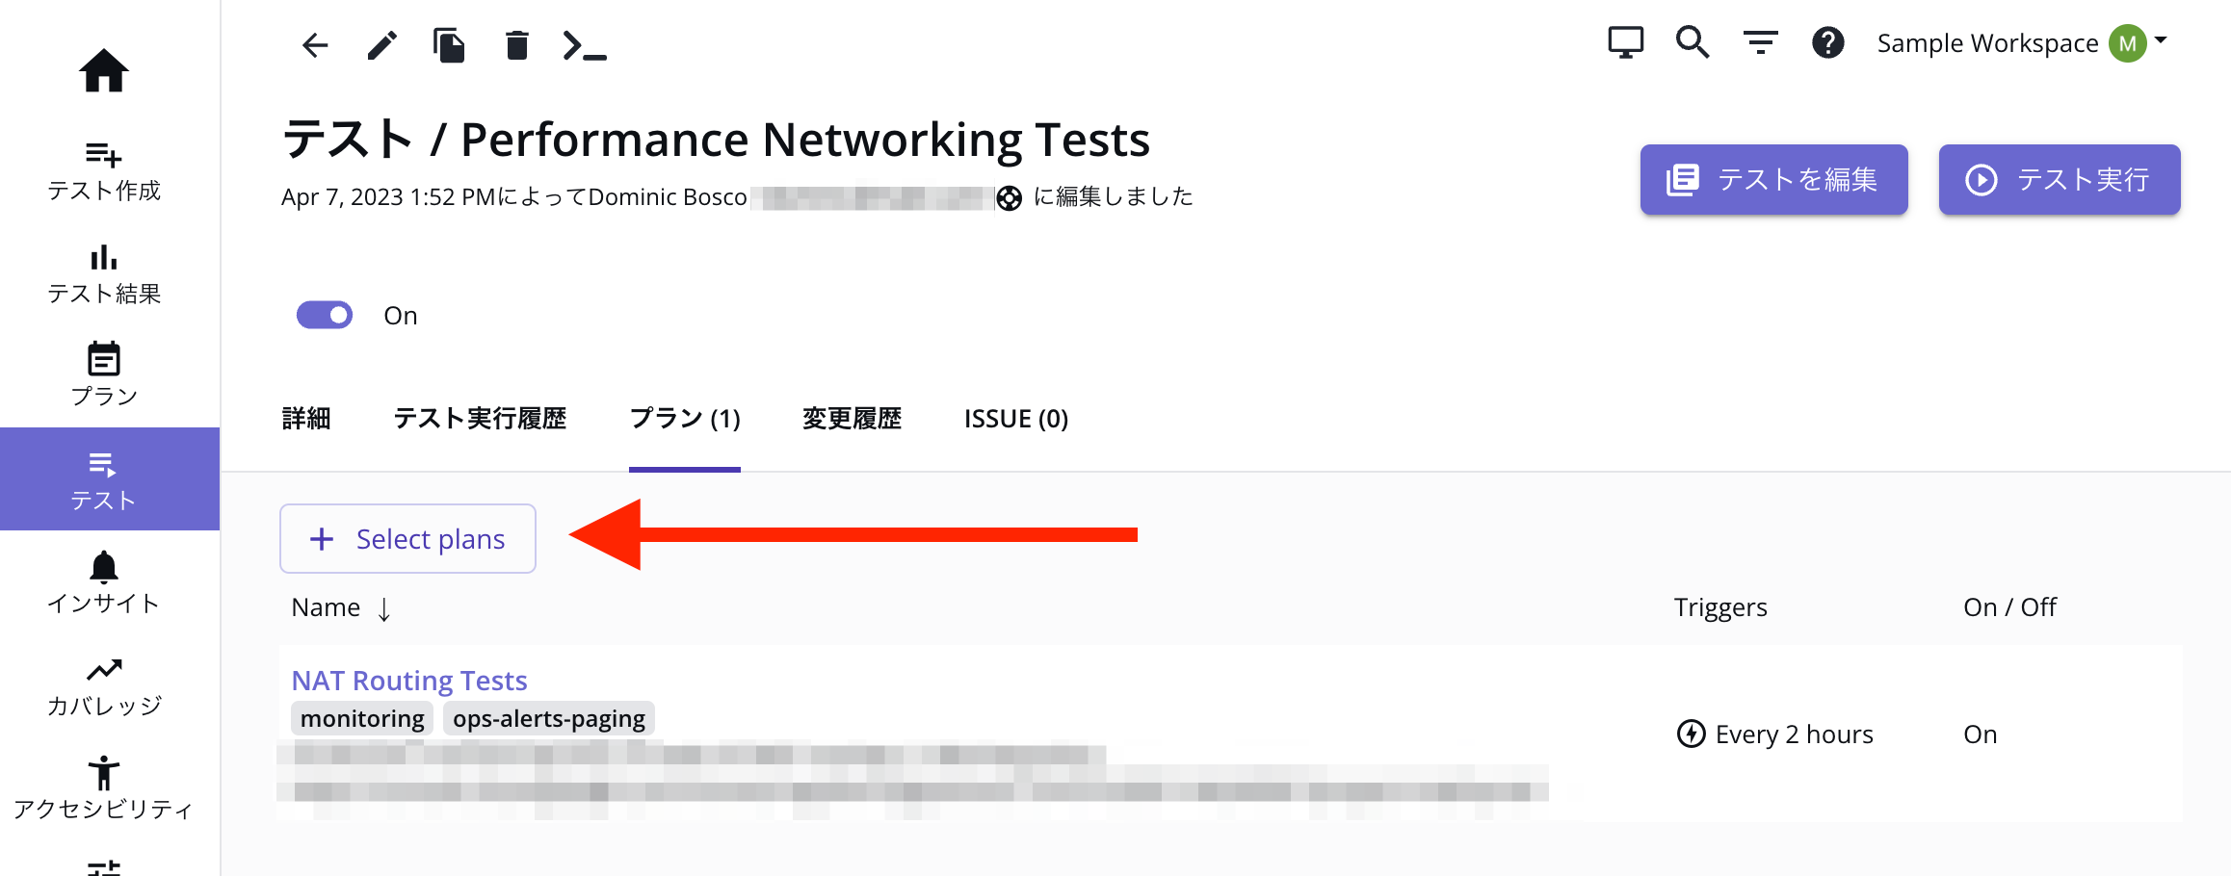Click the monitor display icon
This screenshot has height=876, width=2231.
tap(1626, 43)
